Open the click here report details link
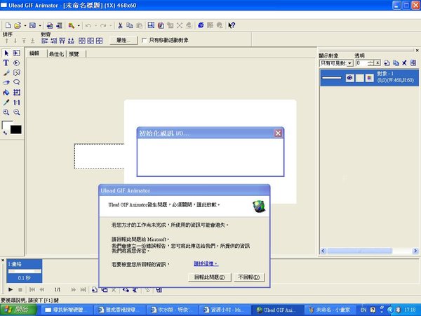The width and height of the screenshot is (421, 316). 206,263
